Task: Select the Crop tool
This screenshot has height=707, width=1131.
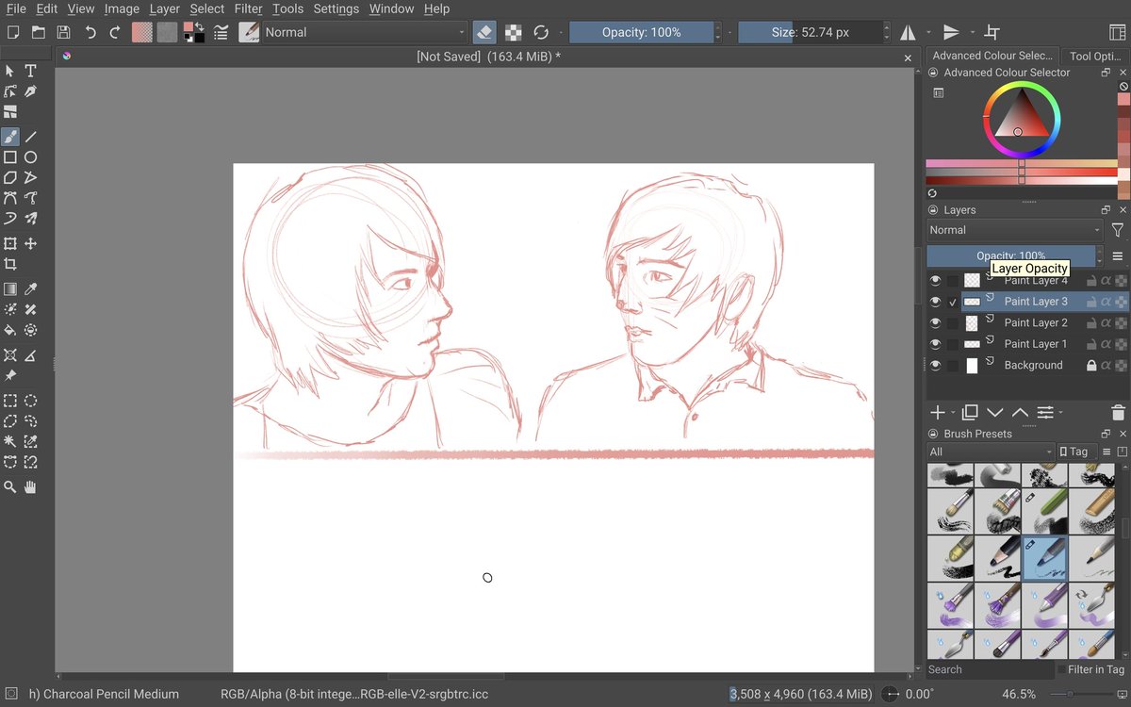Action: point(10,265)
